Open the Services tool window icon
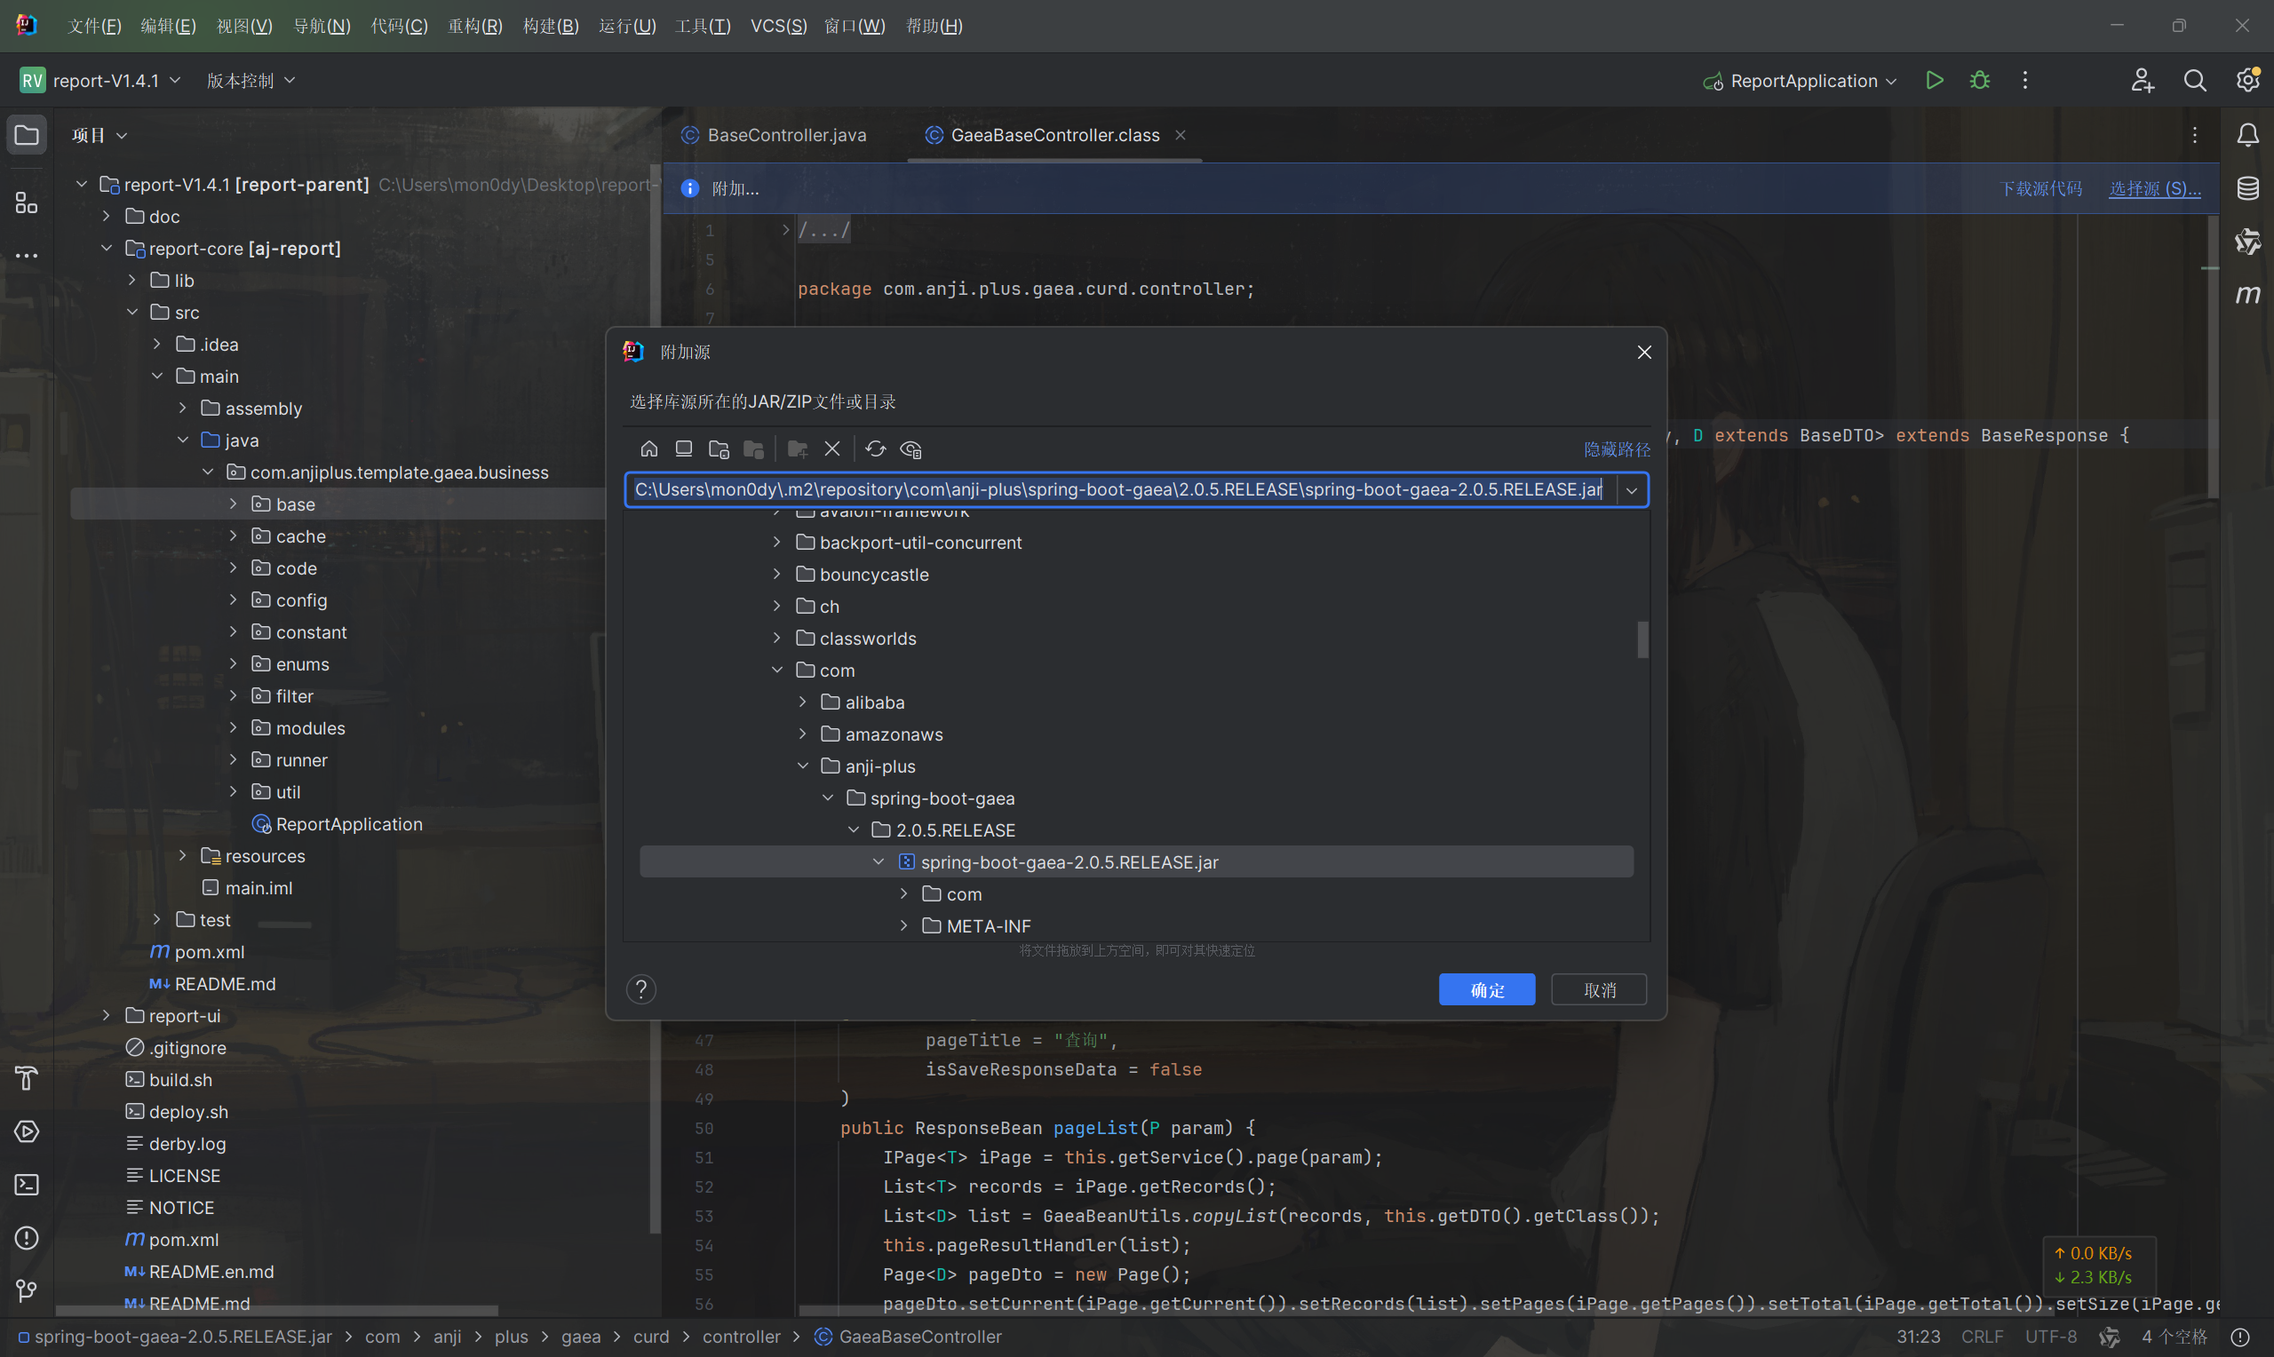Screen dimensions: 2274x1357 (27, 1131)
